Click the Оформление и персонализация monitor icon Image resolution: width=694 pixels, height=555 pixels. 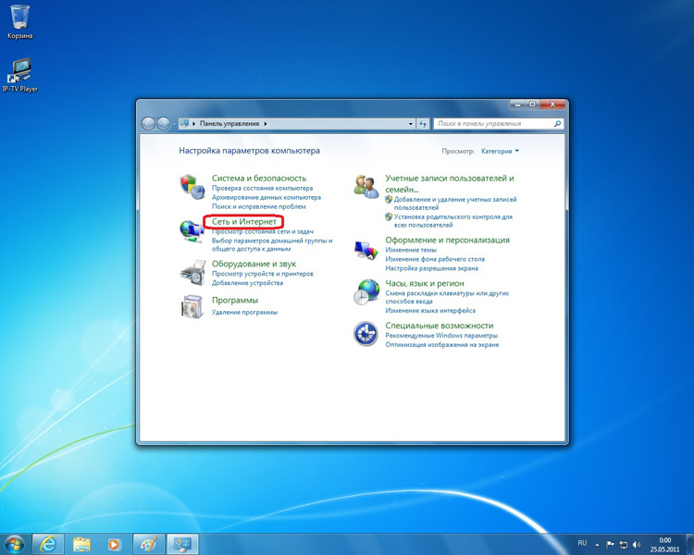366,250
